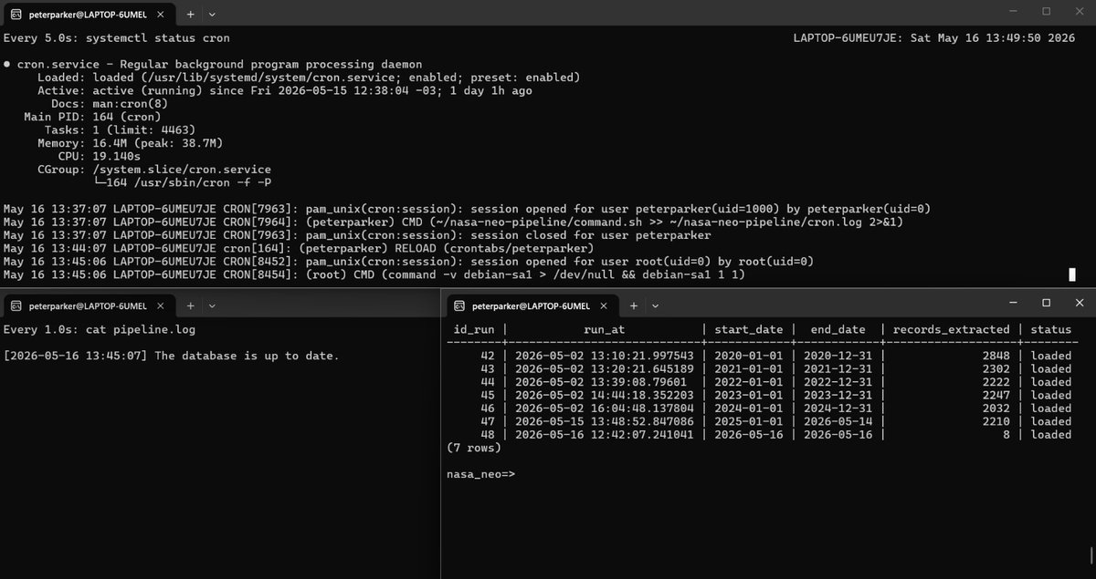Click the 'RELOAD (crontabs/peterparker)' log line

click(298, 248)
